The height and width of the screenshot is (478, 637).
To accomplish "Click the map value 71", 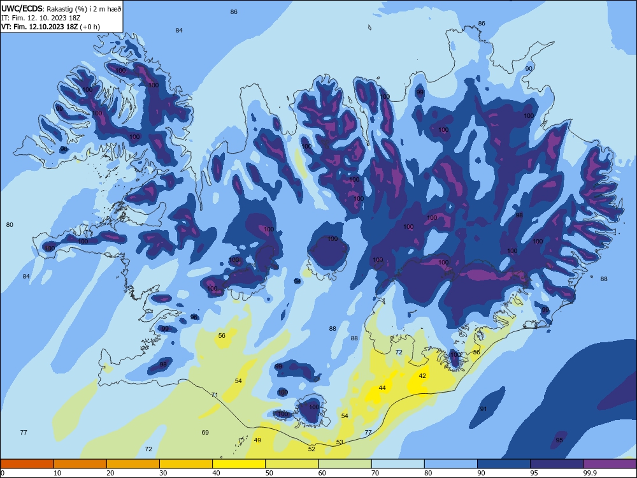I will point(215,395).
